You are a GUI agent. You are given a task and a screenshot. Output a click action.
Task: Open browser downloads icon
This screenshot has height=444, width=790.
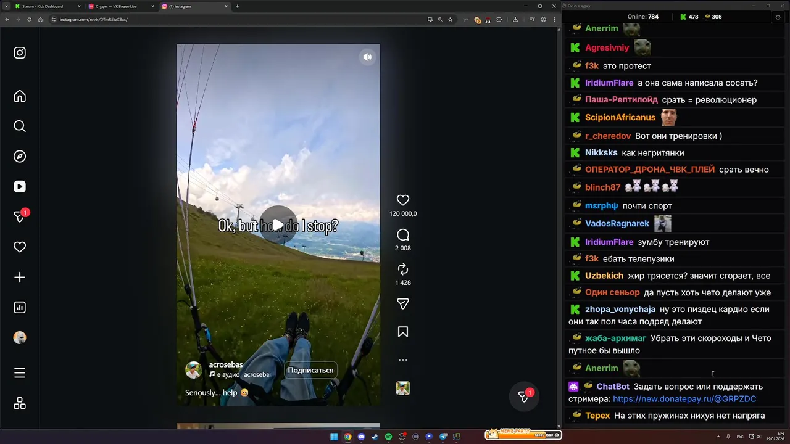pyautogui.click(x=515, y=19)
